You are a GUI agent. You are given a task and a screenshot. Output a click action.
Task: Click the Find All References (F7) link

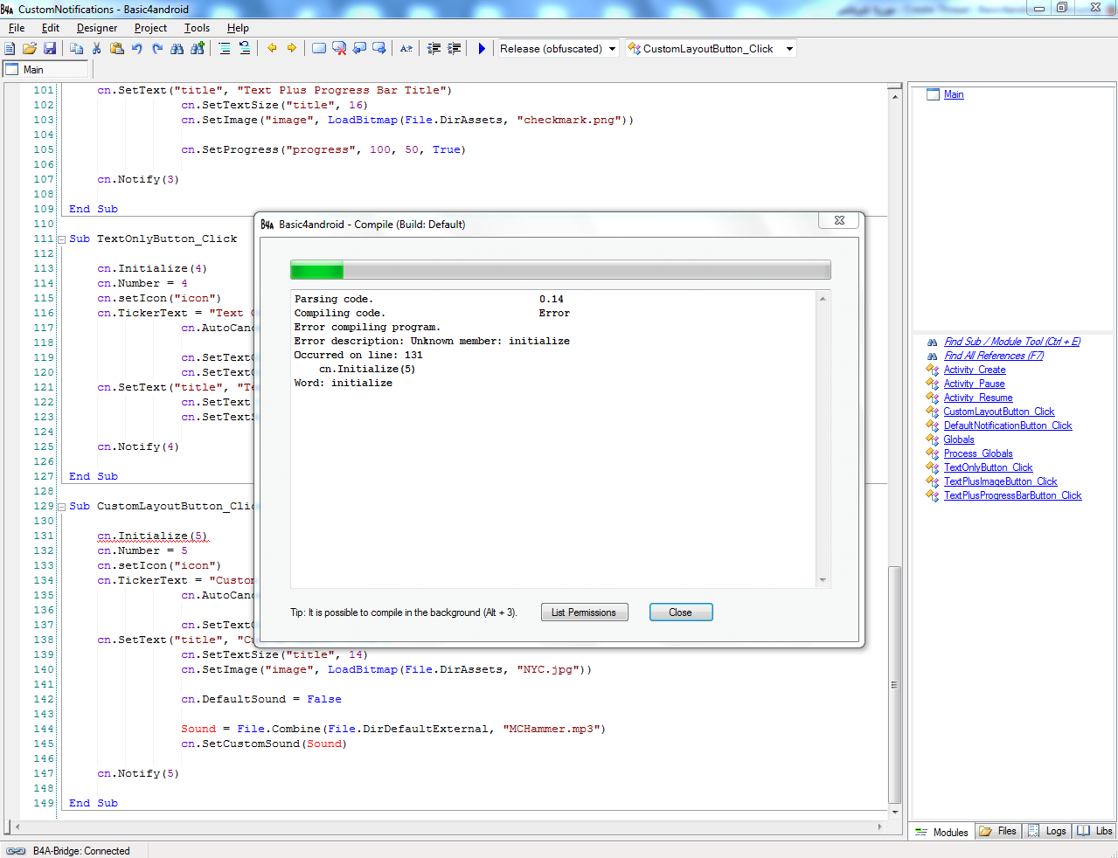[994, 356]
